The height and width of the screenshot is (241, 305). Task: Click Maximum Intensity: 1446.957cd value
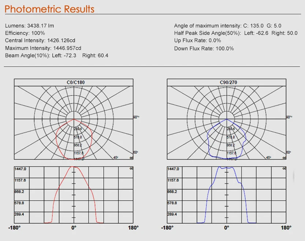[x=43, y=48]
